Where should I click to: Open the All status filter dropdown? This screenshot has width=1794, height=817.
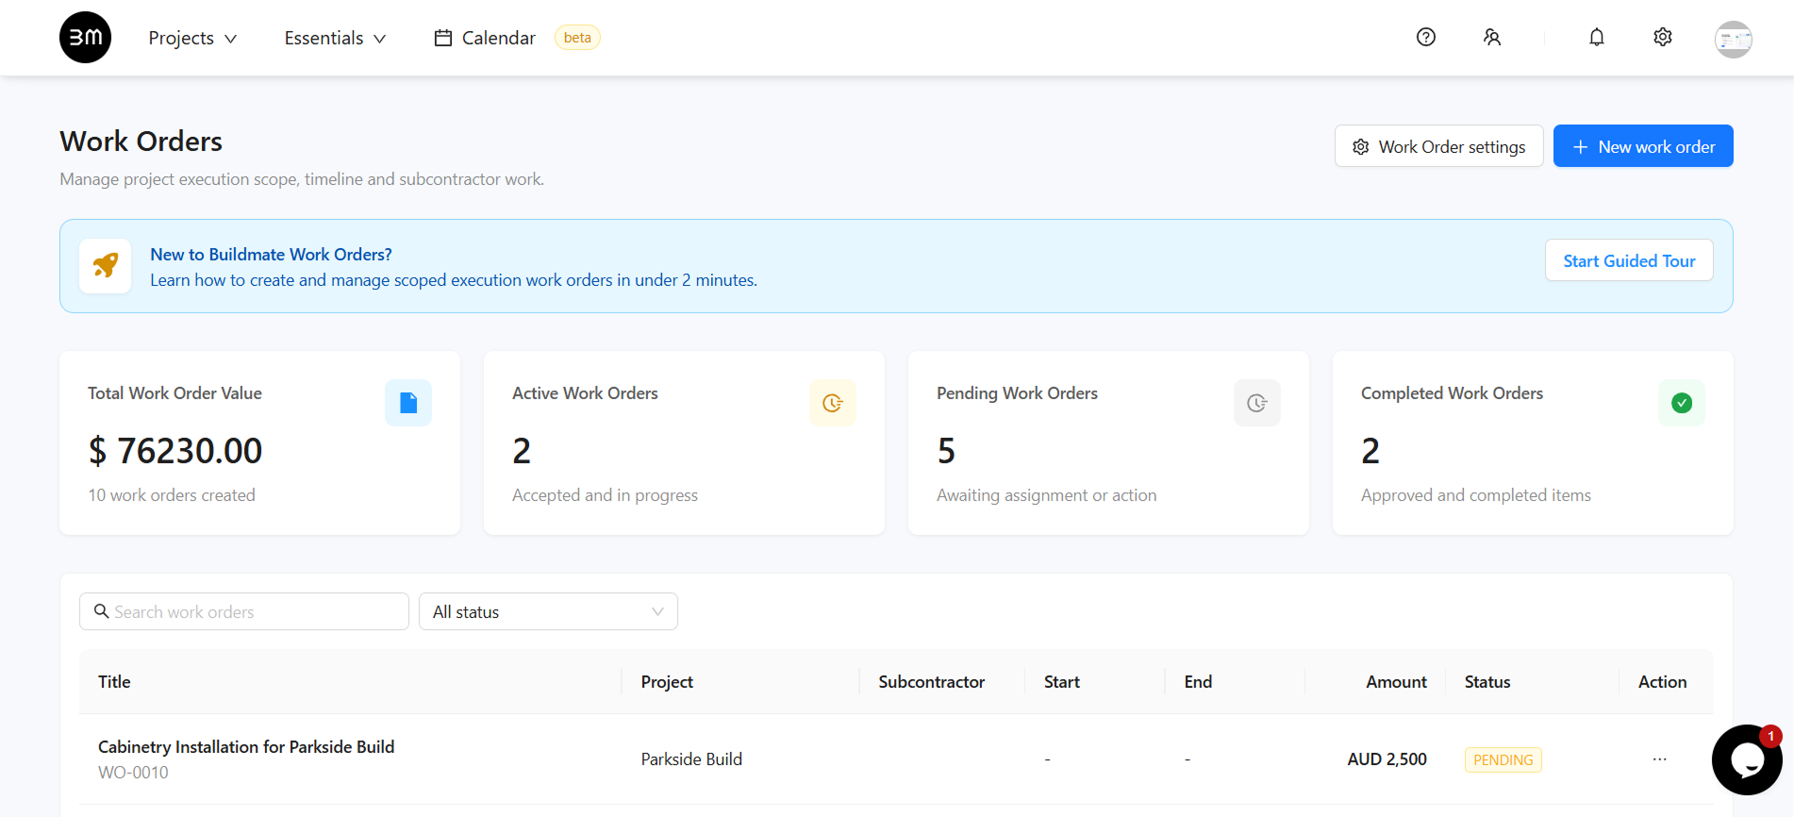548,611
